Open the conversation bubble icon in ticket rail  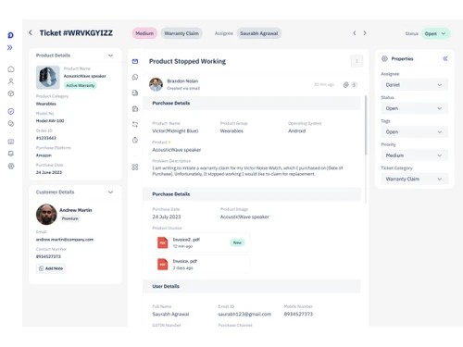[x=135, y=77]
